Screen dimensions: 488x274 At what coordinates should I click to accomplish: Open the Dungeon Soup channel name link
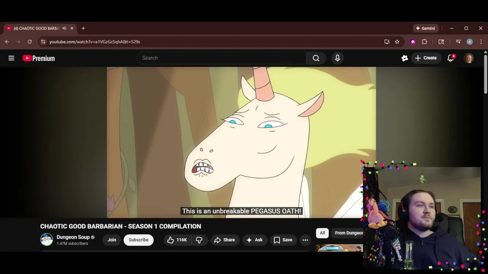[73, 237]
